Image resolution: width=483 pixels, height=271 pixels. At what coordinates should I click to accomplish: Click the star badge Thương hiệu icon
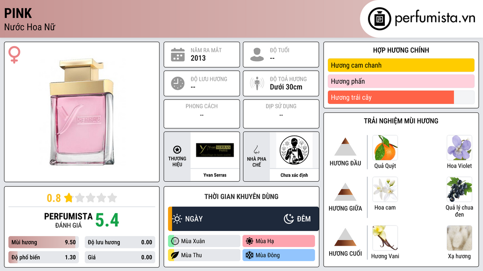(x=177, y=150)
